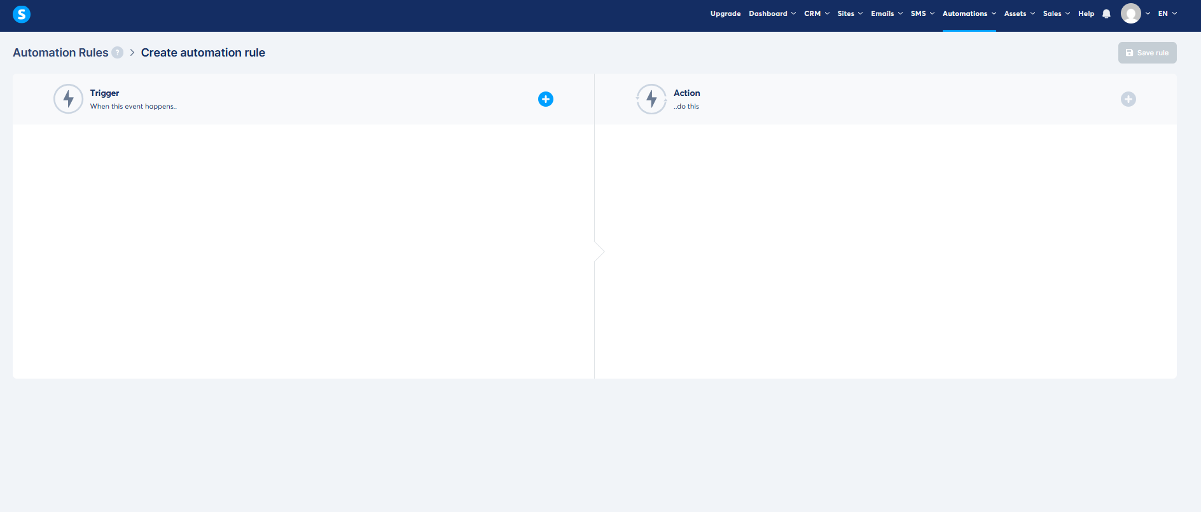1201x512 pixels.
Task: Add a new trigger with plus icon
Action: pyautogui.click(x=545, y=99)
